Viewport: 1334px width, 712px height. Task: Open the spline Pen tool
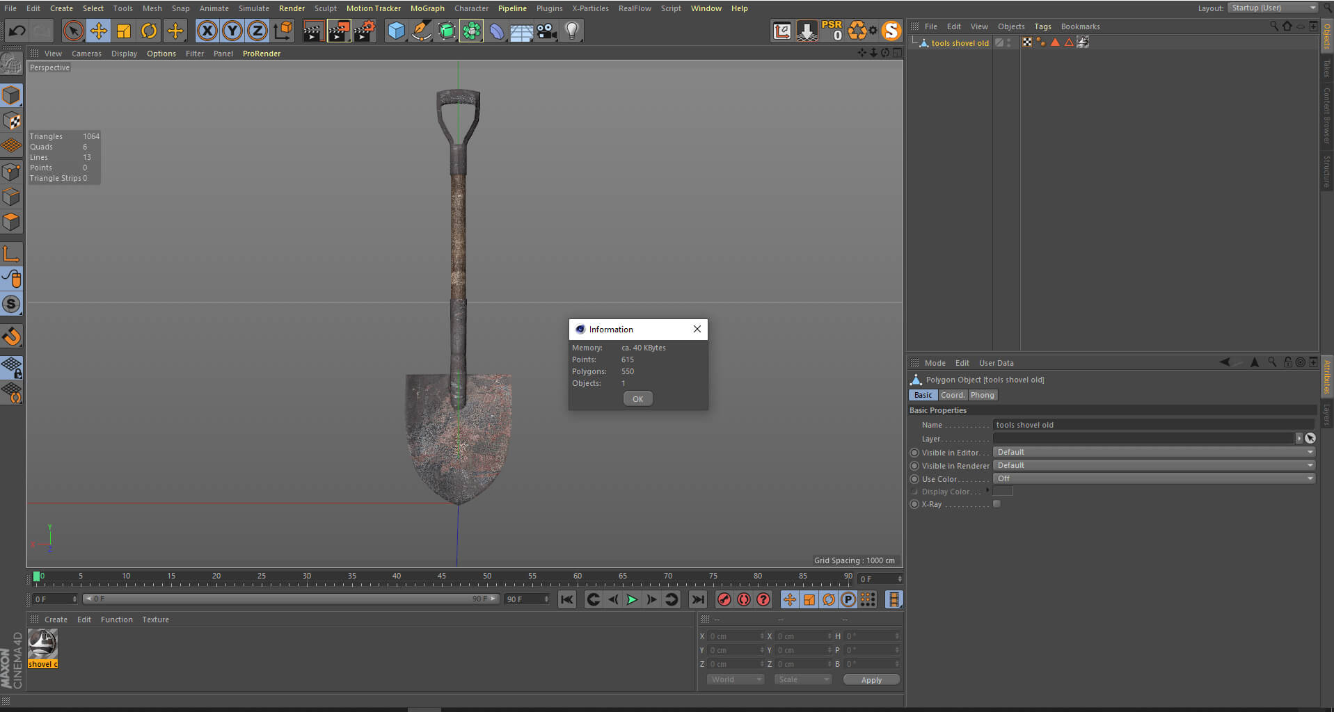click(421, 31)
